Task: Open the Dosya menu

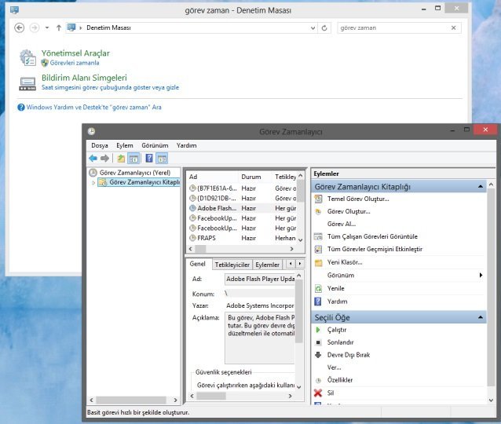Action: pyautogui.click(x=100, y=145)
